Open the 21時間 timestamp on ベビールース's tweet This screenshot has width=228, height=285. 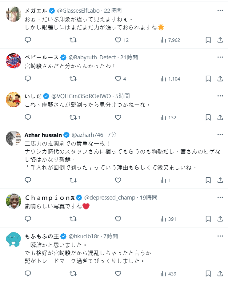(129, 57)
